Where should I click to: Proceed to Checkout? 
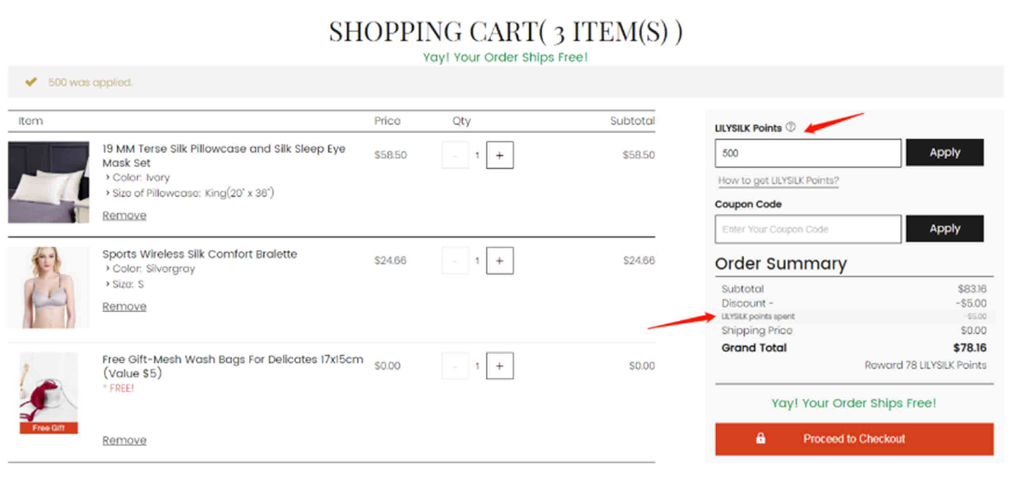(x=854, y=439)
